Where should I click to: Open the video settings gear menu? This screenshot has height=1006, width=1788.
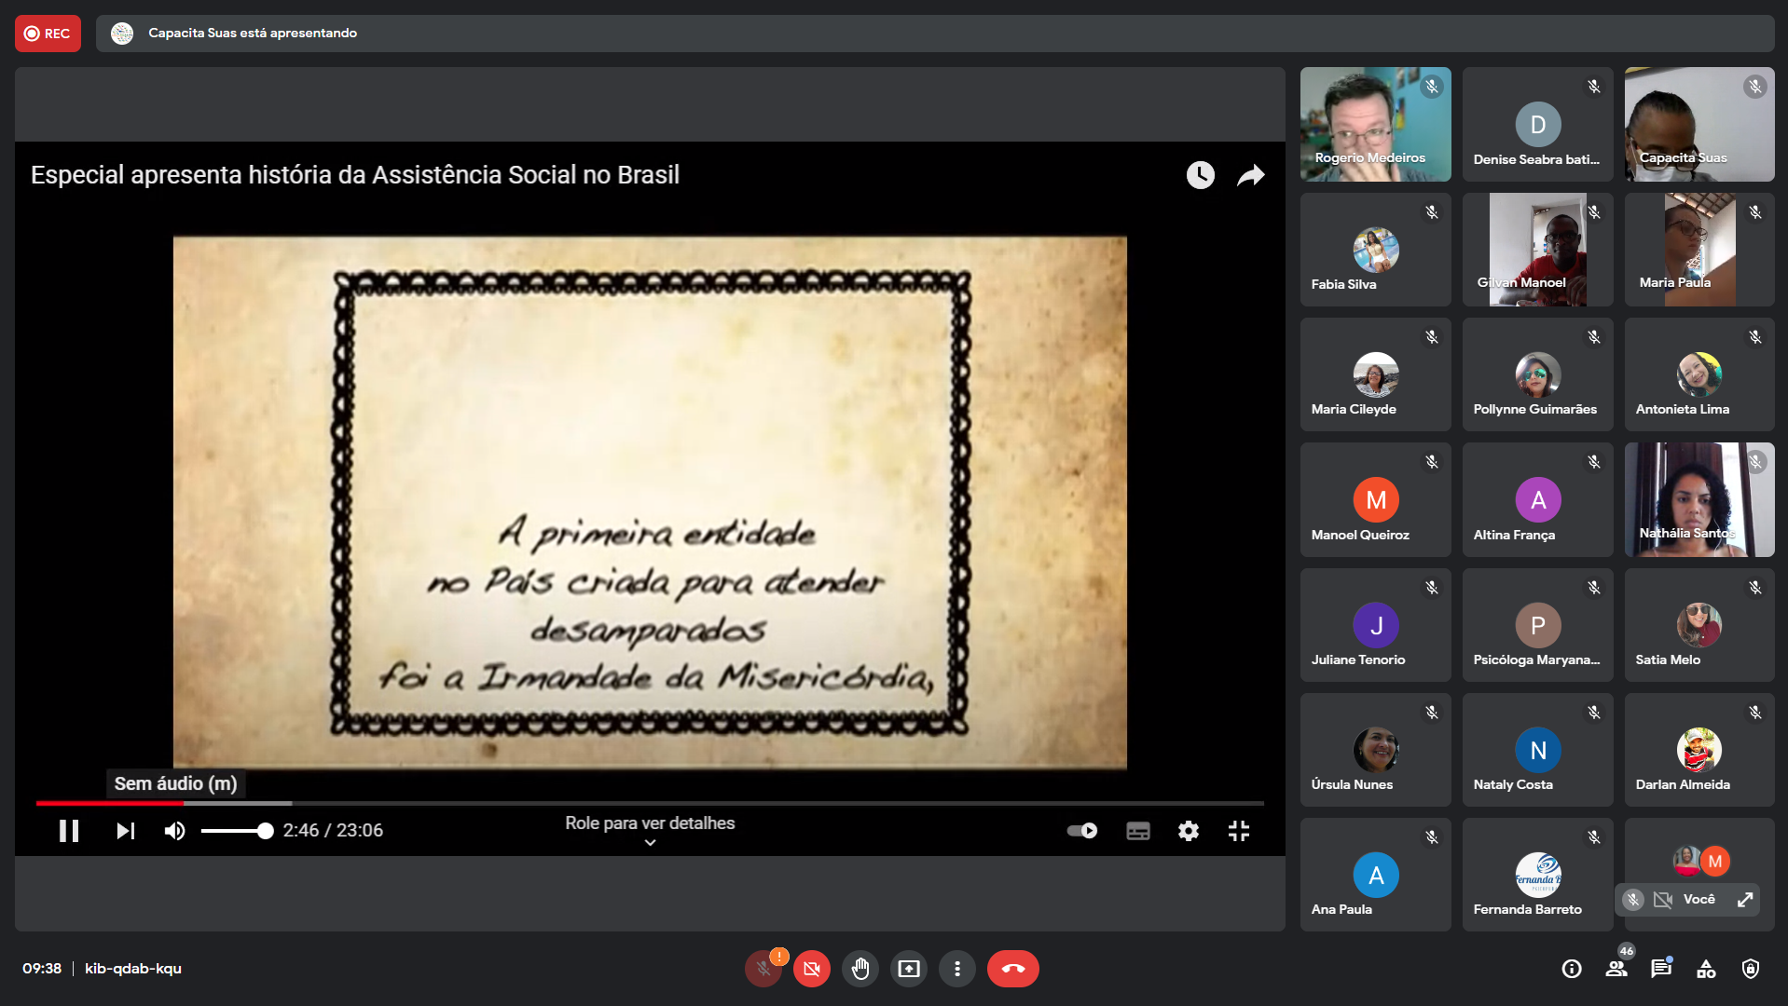(x=1188, y=831)
